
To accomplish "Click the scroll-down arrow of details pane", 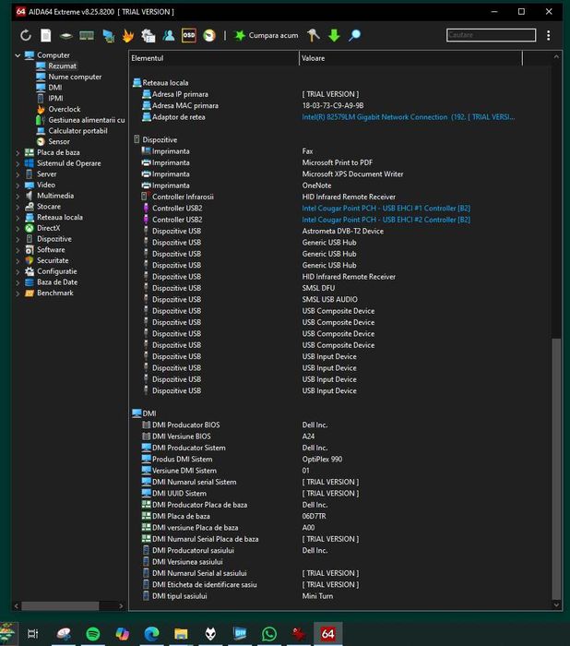I will [556, 605].
